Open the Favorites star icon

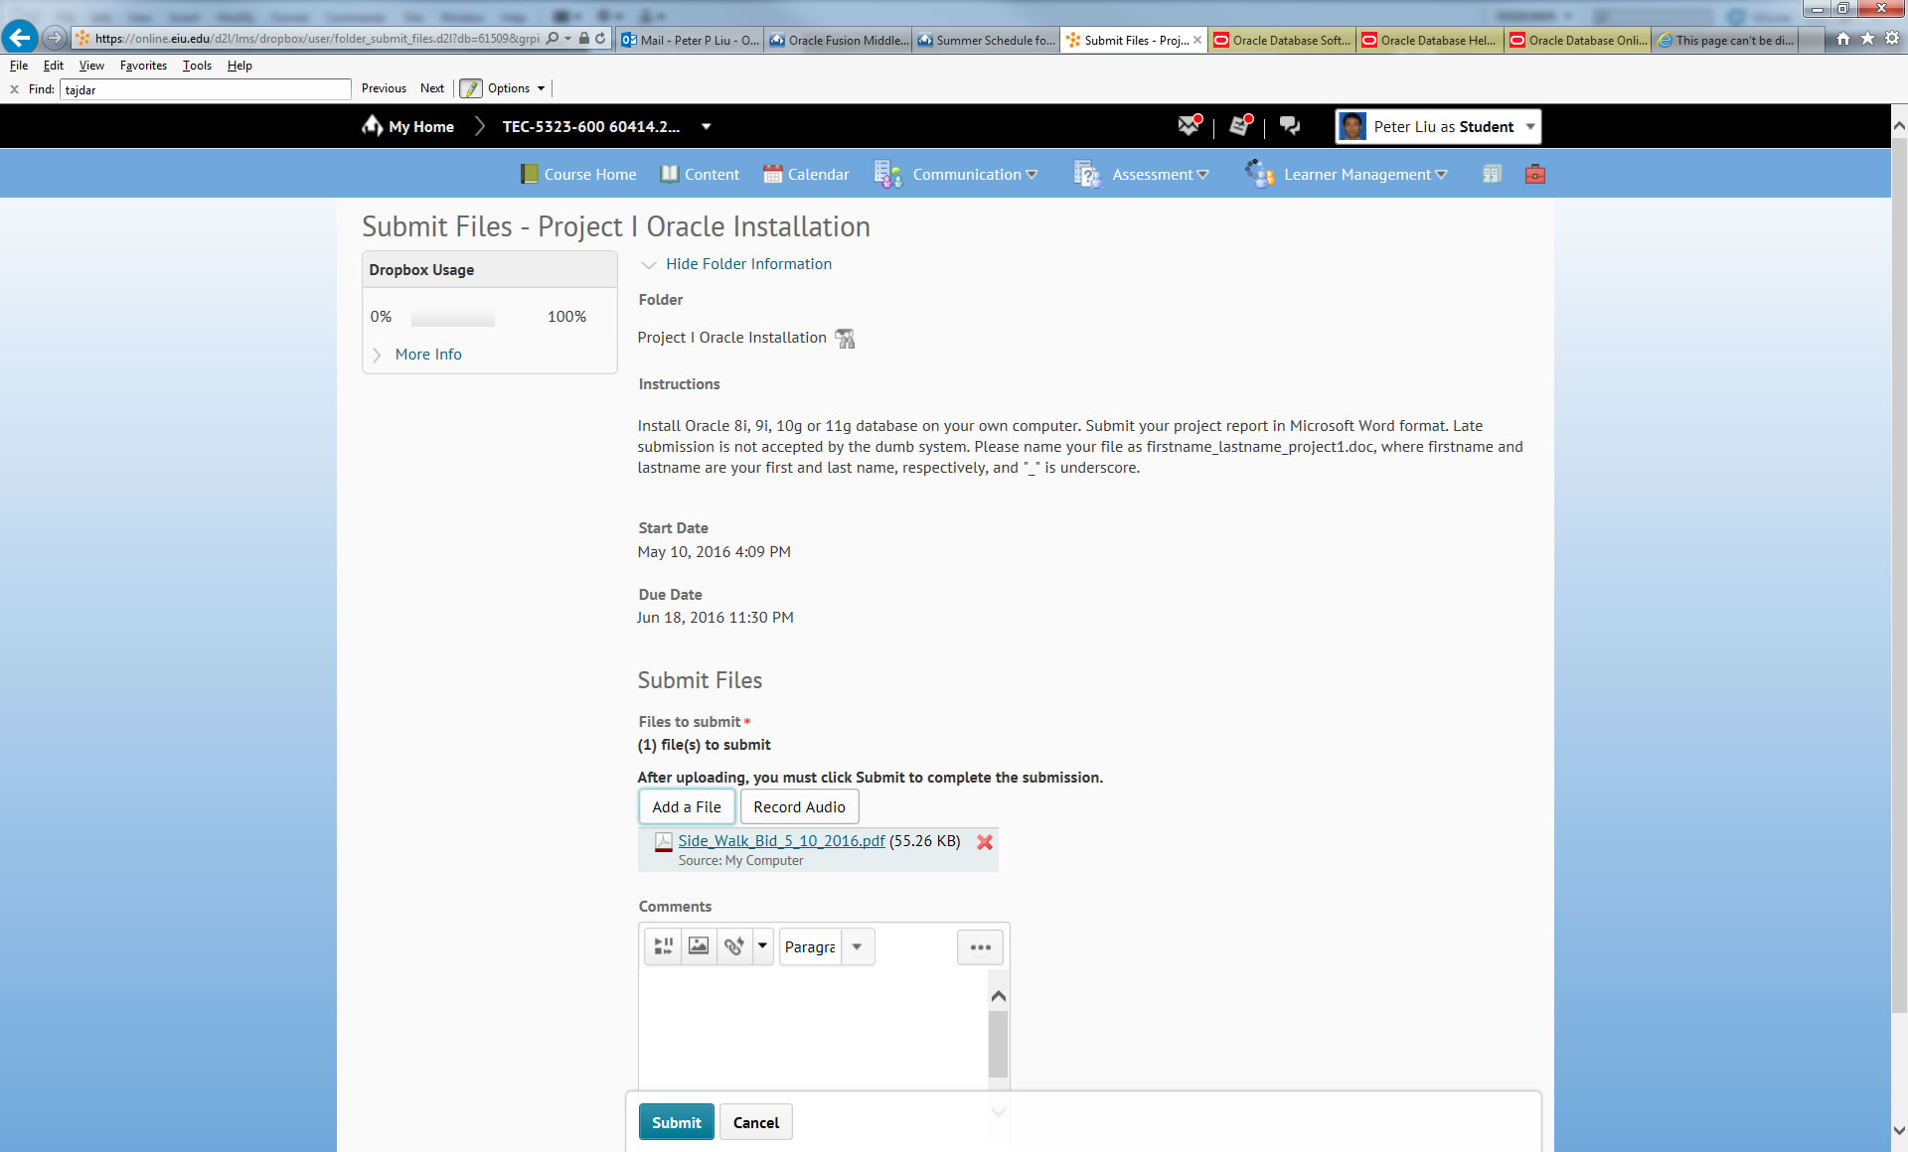pos(1867,39)
